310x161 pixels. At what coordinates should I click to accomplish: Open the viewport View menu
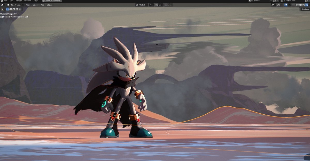[28, 5]
